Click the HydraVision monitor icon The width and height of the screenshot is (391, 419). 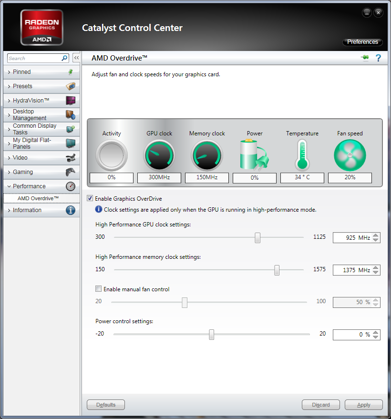pyautogui.click(x=71, y=101)
